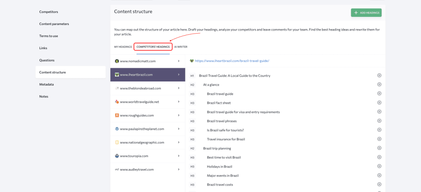The image size is (421, 192).
Task: Open the AI Writer tab
Action: coord(181,47)
